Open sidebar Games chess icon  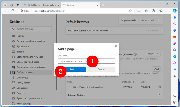[175, 43]
